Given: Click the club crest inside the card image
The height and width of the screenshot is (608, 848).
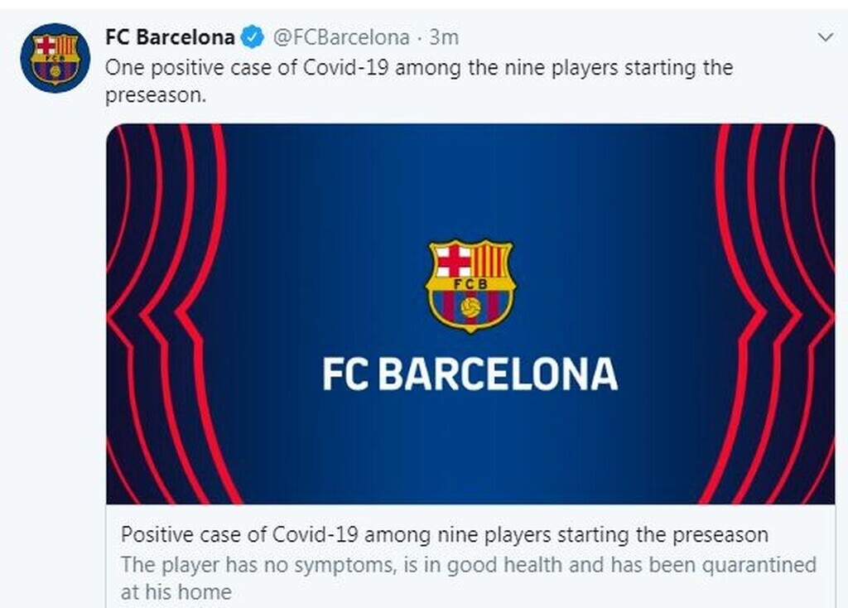Looking at the screenshot, I should (x=470, y=284).
